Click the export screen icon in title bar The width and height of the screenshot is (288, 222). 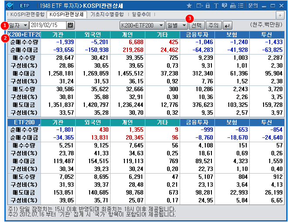coord(199,6)
